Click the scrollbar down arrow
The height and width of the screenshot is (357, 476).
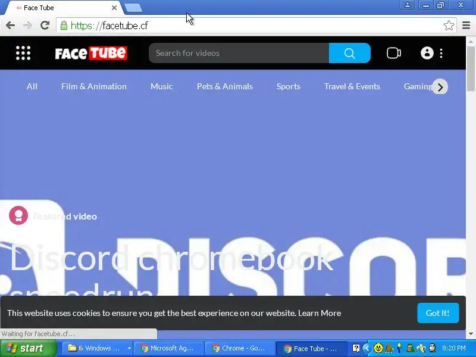[471, 334]
